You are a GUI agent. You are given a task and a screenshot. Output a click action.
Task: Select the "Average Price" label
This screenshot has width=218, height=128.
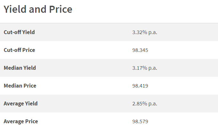click(21, 121)
